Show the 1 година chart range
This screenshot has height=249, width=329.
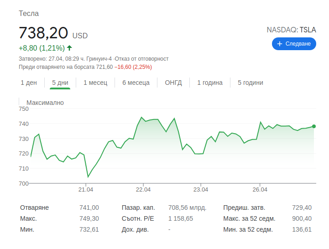(x=210, y=83)
